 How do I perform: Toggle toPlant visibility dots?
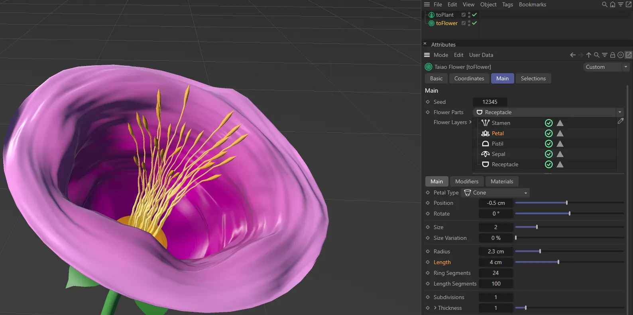tap(469, 15)
